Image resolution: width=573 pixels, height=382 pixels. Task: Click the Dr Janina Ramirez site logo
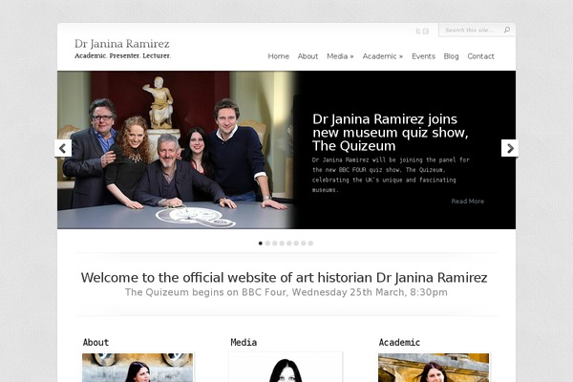122,49
